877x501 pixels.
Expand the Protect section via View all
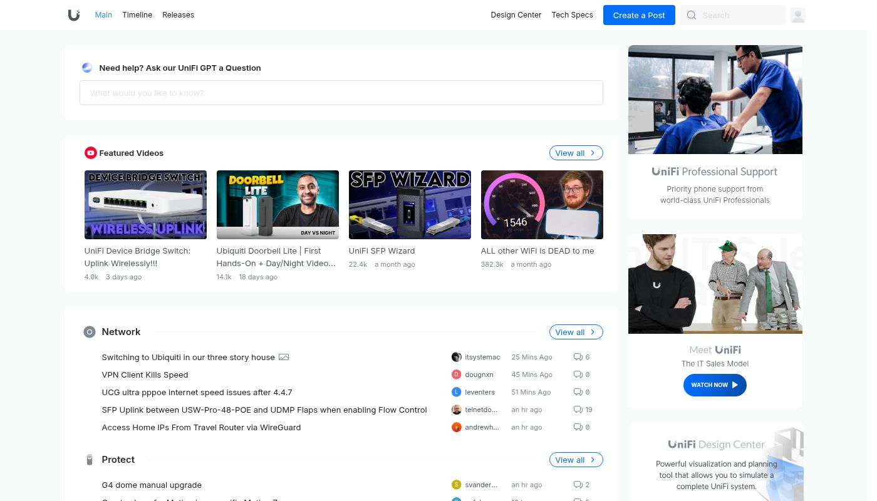click(x=575, y=460)
